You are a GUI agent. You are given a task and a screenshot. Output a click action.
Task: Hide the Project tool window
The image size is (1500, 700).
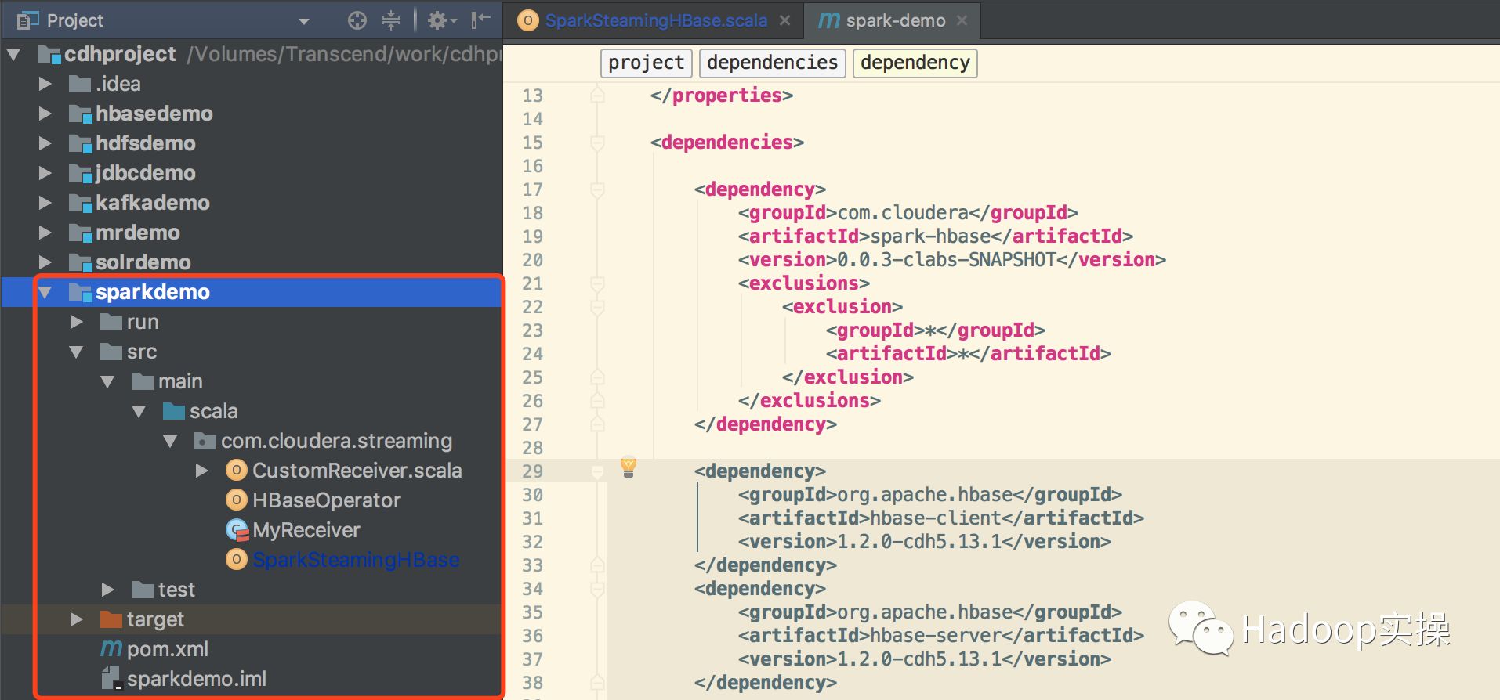[480, 20]
